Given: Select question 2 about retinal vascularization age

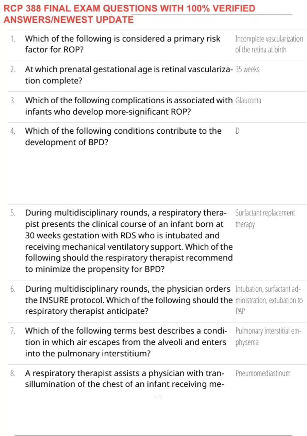Looking at the screenshot, I should (x=129, y=75).
